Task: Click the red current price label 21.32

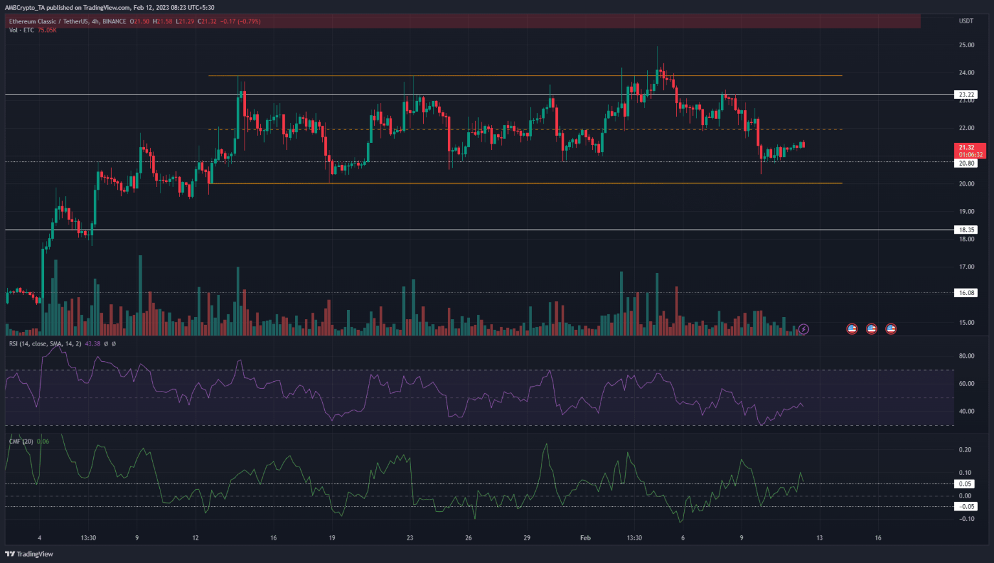Action: [967, 148]
